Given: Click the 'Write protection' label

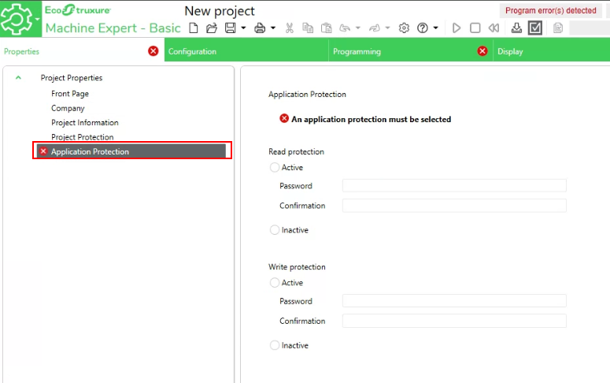Looking at the screenshot, I should point(297,267).
